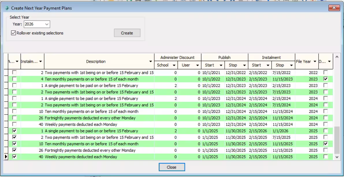
Task: Open the School column filter arrow
Action: (174, 65)
